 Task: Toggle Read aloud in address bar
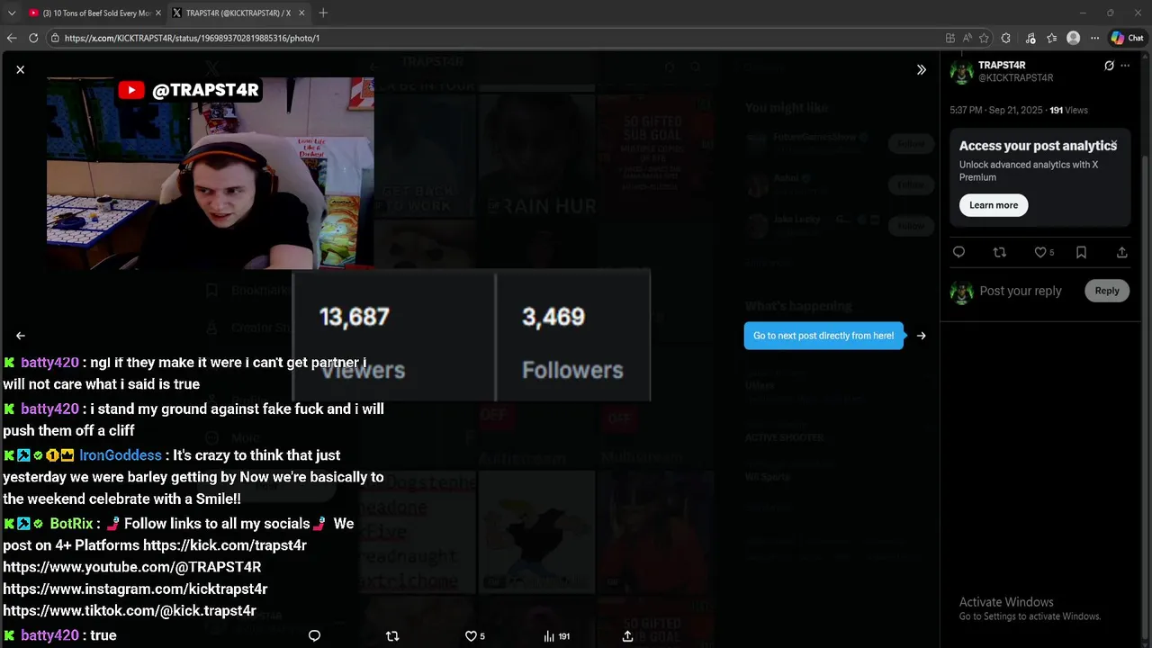point(967,38)
